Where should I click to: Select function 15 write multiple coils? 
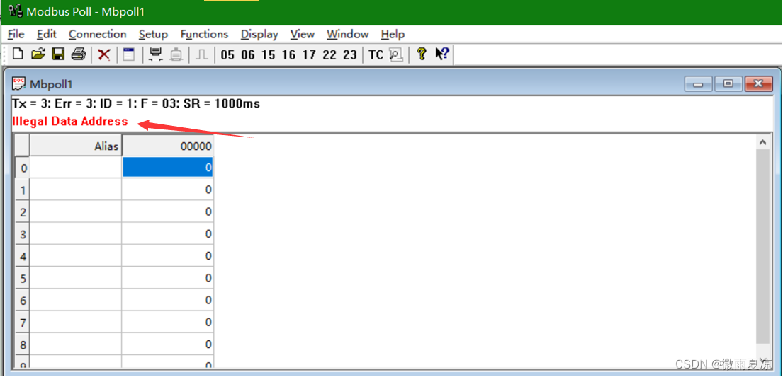tap(268, 55)
